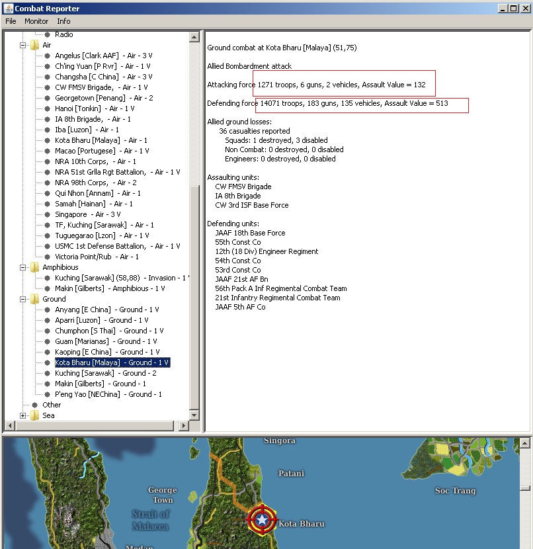This screenshot has height=549, width=533.
Task: Click the bullet icon beside Singapore entry
Action: [x=47, y=214]
